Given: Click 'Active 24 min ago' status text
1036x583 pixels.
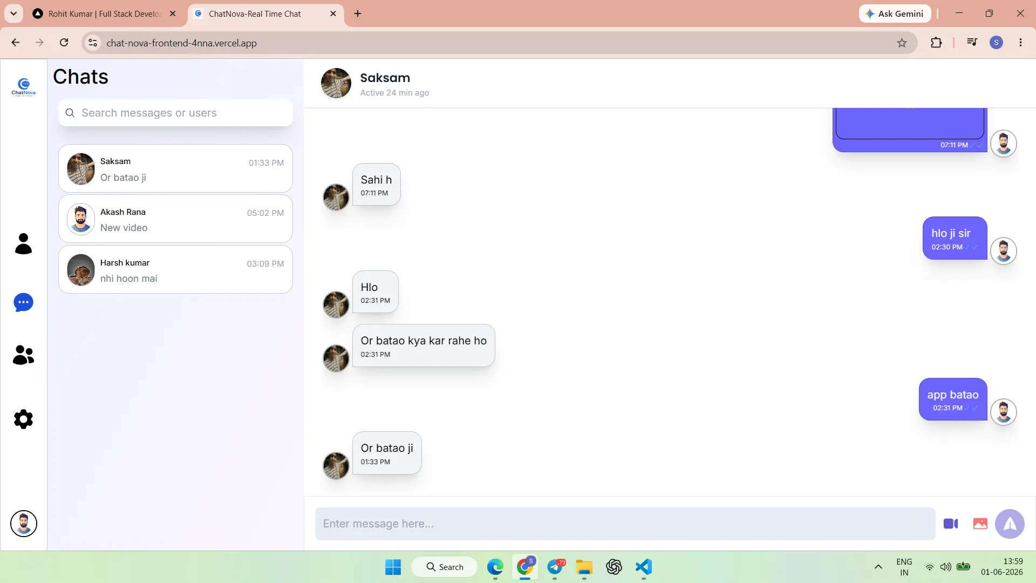Looking at the screenshot, I should point(394,93).
